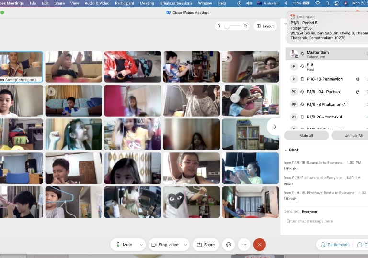Select Master Sam's own video thumbnail

[21, 67]
